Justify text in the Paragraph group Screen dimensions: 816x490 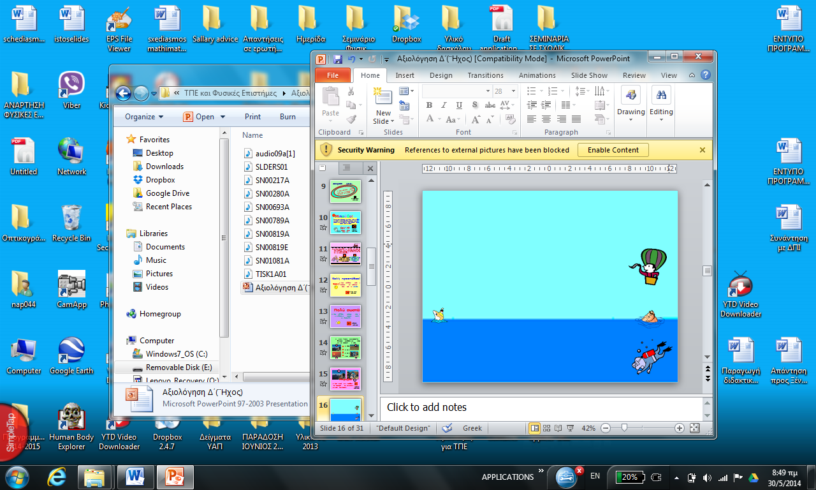(576, 119)
